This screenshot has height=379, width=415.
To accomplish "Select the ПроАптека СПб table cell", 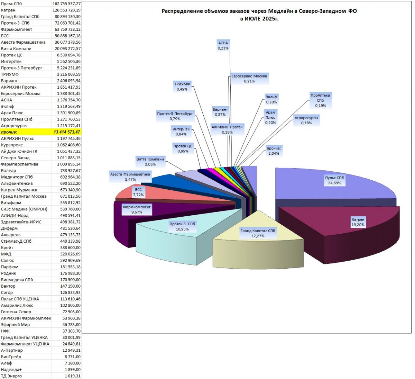I will [26, 119].
